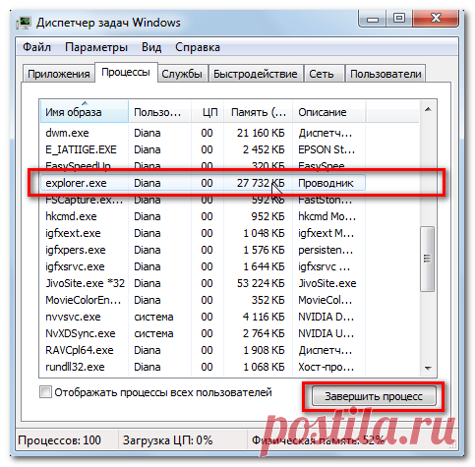Switch to the Пользователи tab

[386, 74]
